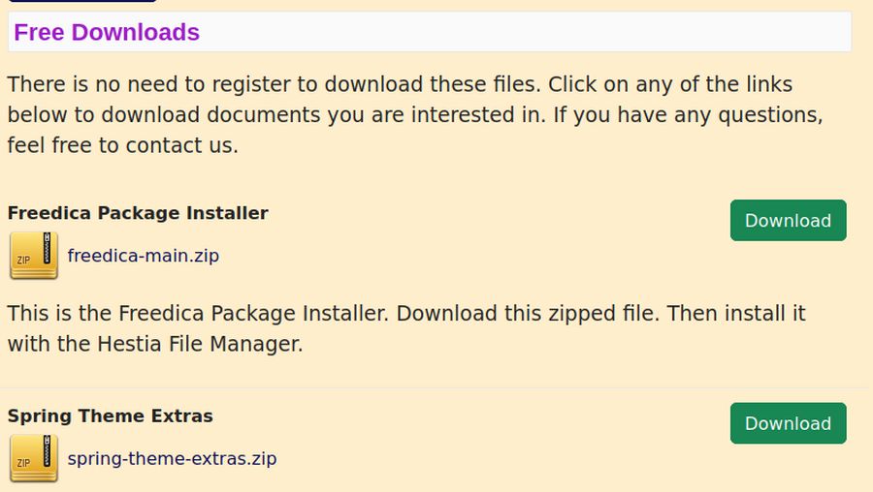873x492 pixels.
Task: Click the Freedica Package Installer description text
Action: tap(406, 328)
